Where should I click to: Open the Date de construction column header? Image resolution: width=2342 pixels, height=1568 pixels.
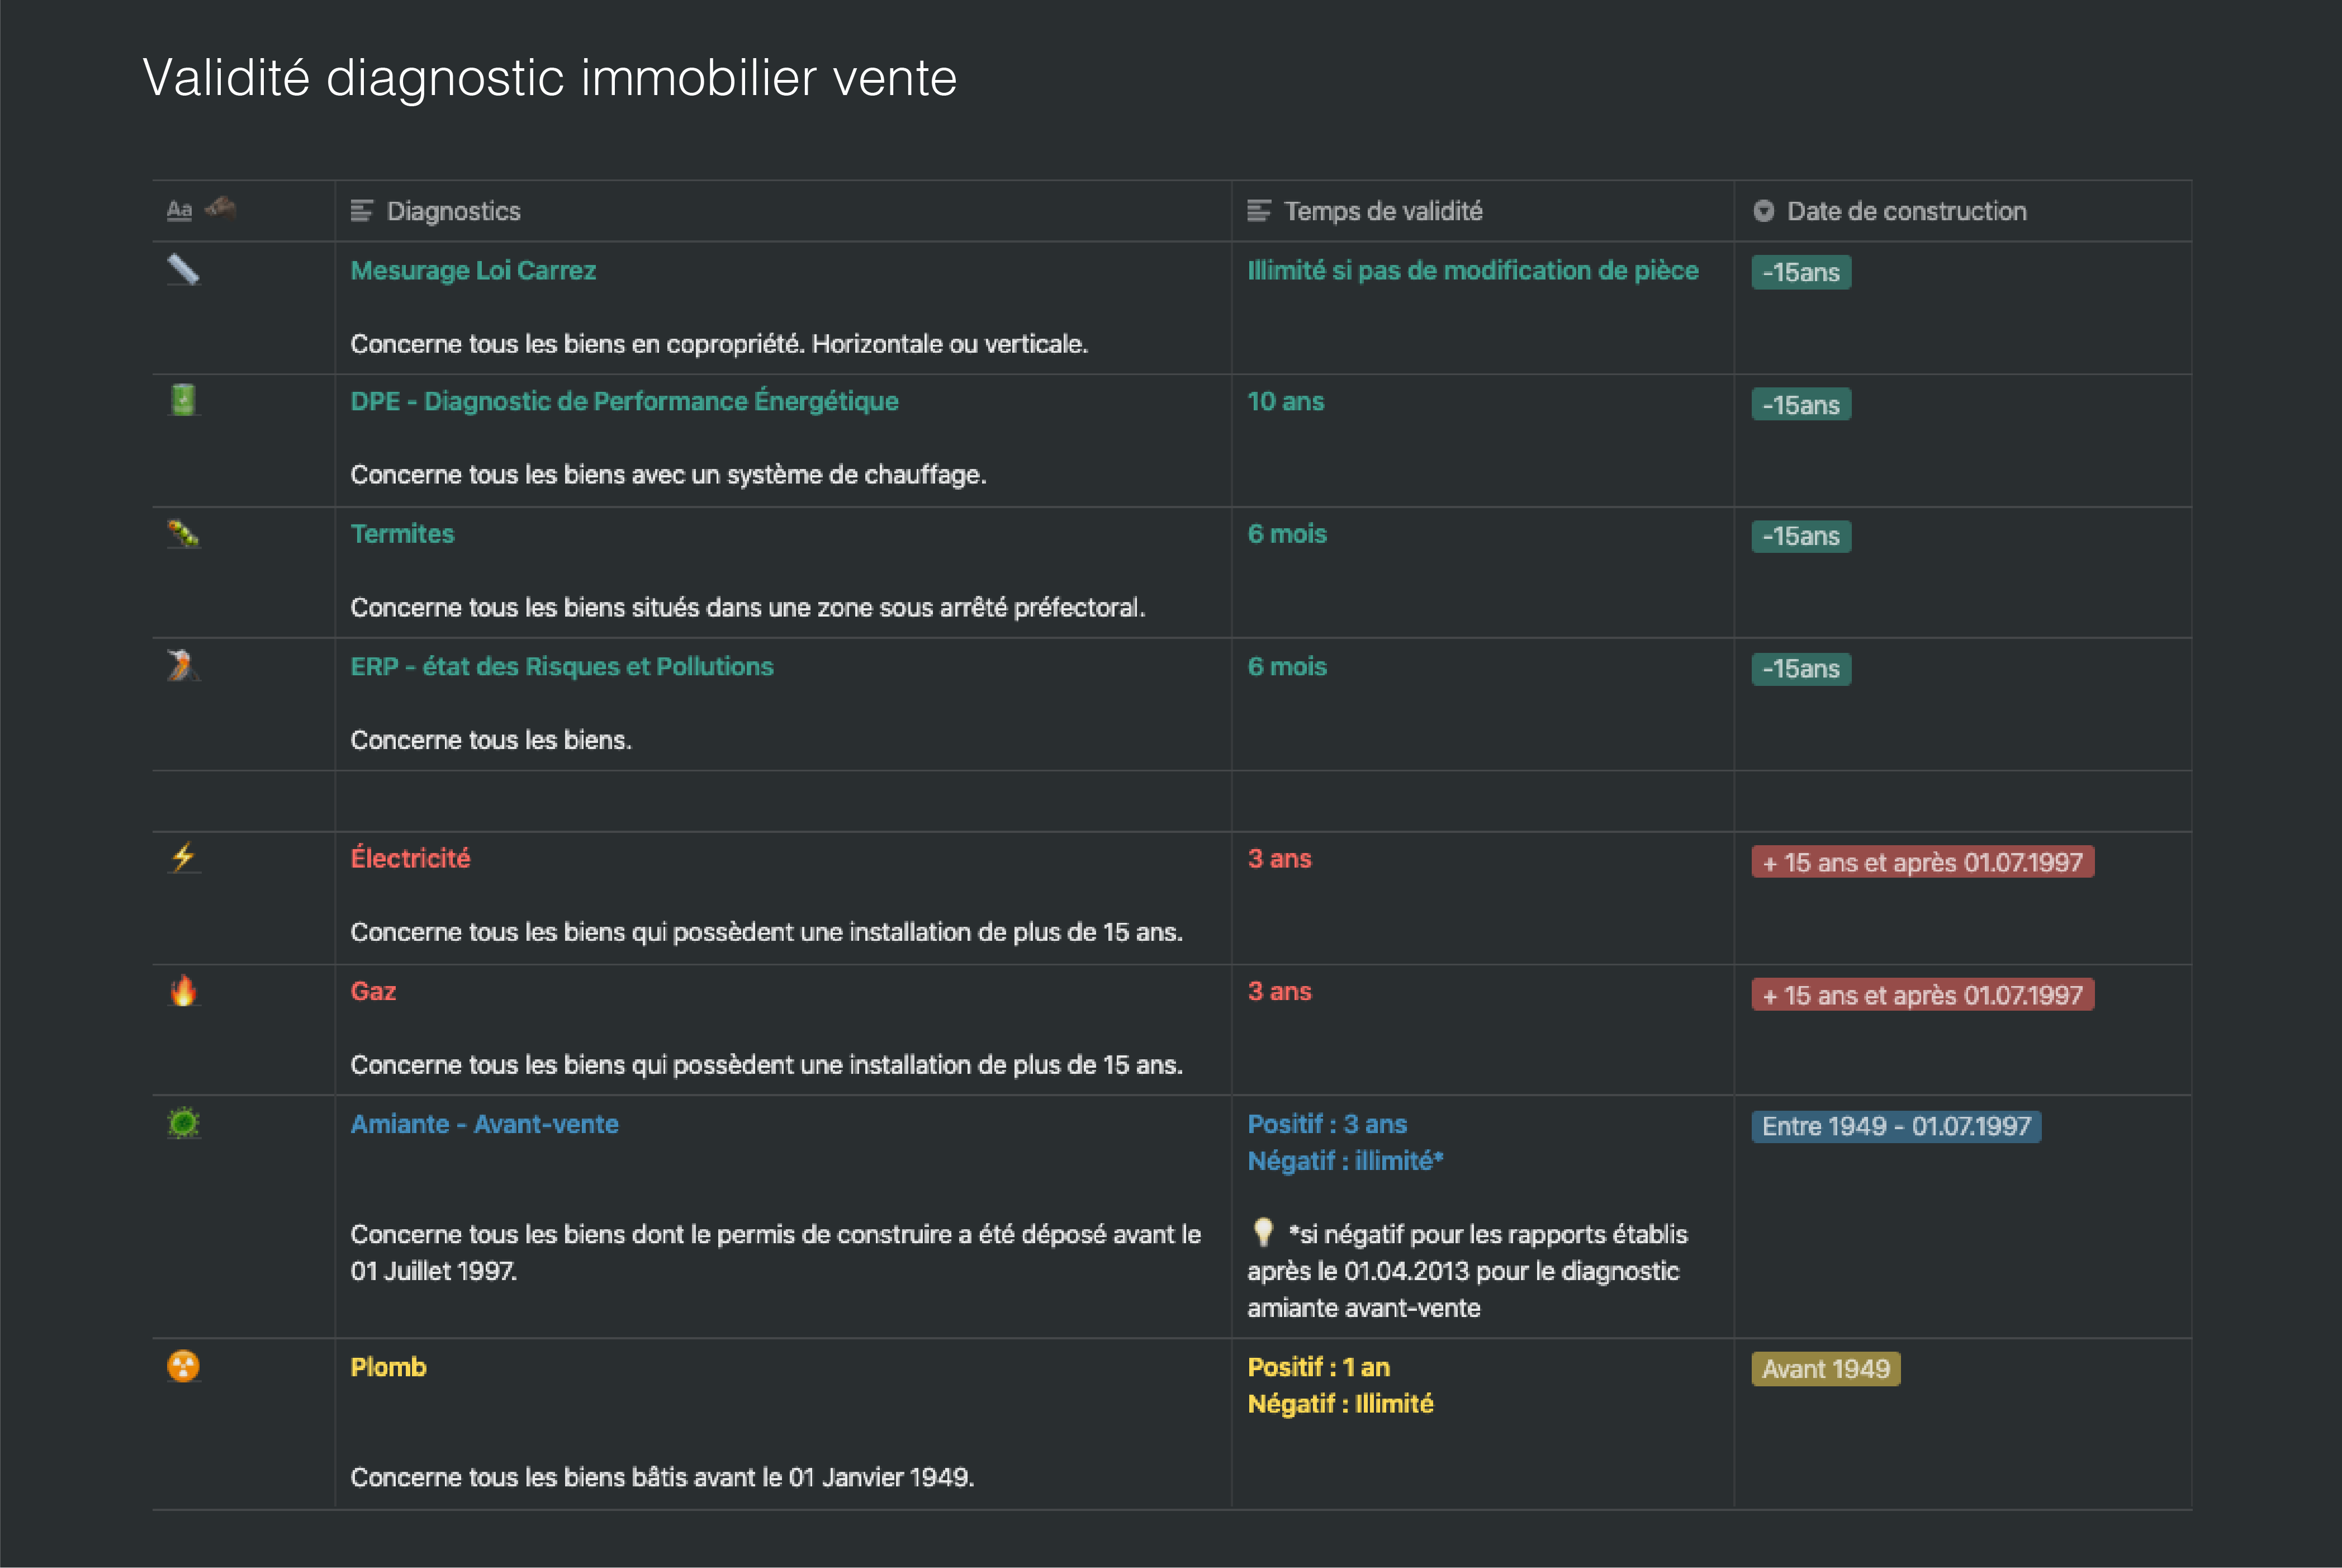coord(1962,211)
